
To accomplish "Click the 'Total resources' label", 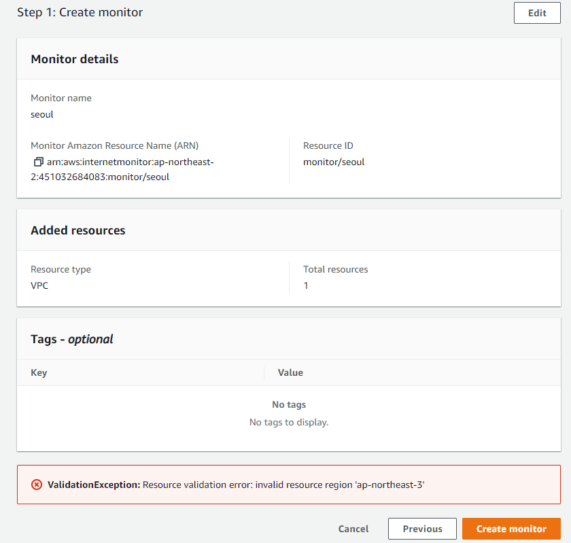I will point(335,270).
